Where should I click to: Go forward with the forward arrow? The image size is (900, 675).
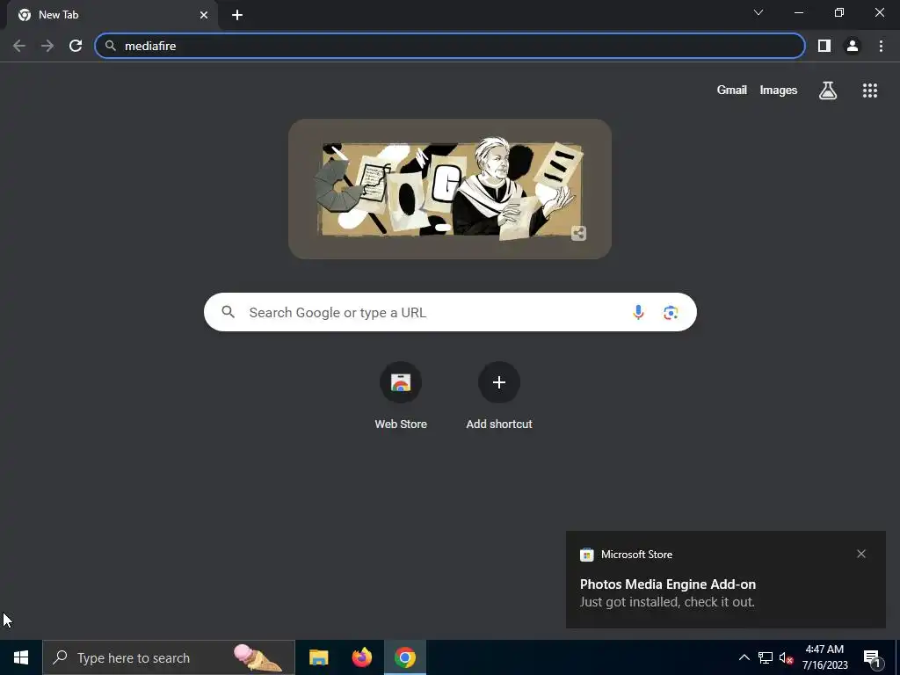(47, 46)
